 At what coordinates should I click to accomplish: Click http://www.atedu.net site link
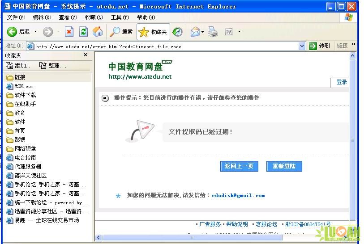140,77
